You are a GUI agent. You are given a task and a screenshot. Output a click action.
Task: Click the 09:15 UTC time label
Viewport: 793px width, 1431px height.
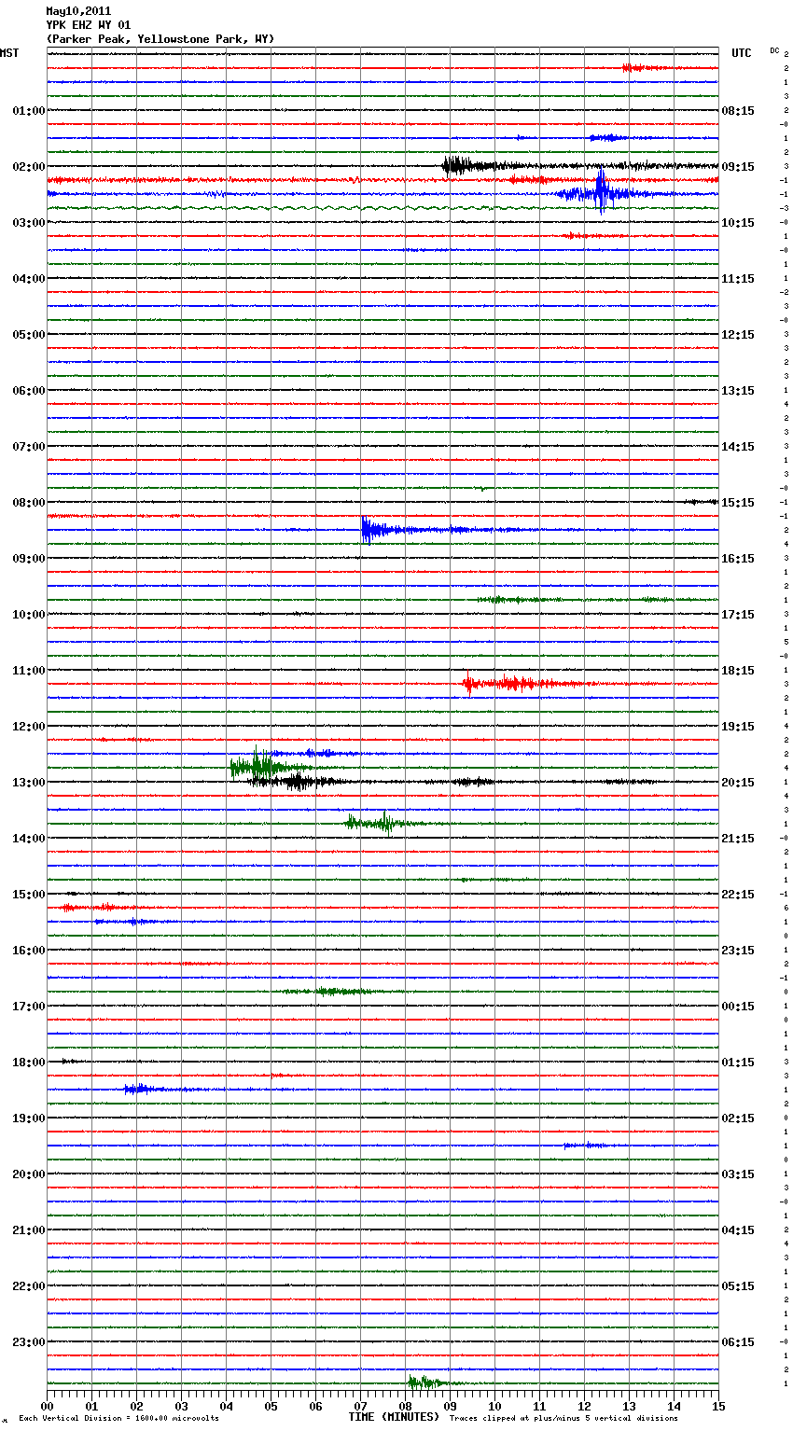point(738,167)
